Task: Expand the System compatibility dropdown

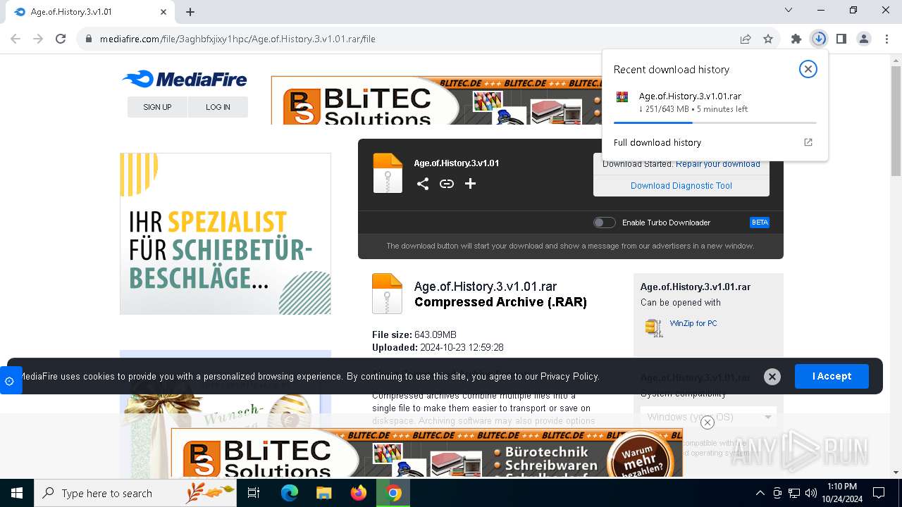Action: (x=708, y=417)
